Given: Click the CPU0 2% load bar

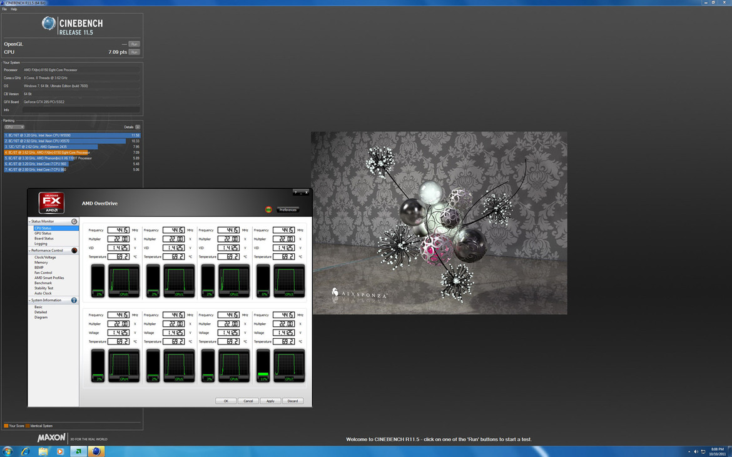Looking at the screenshot, I should point(98,281).
